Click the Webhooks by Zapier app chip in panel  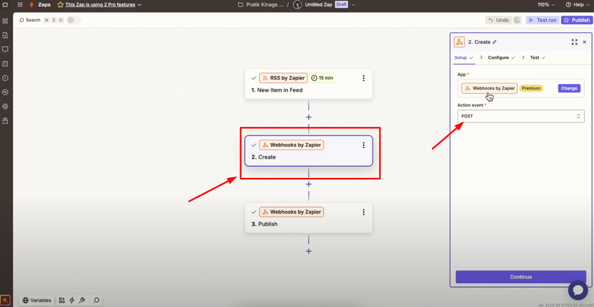point(489,88)
